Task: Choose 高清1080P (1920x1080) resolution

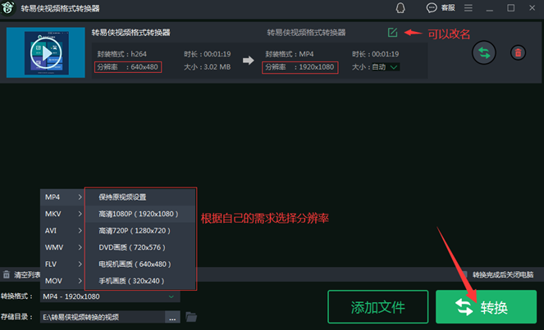Action: pyautogui.click(x=140, y=214)
